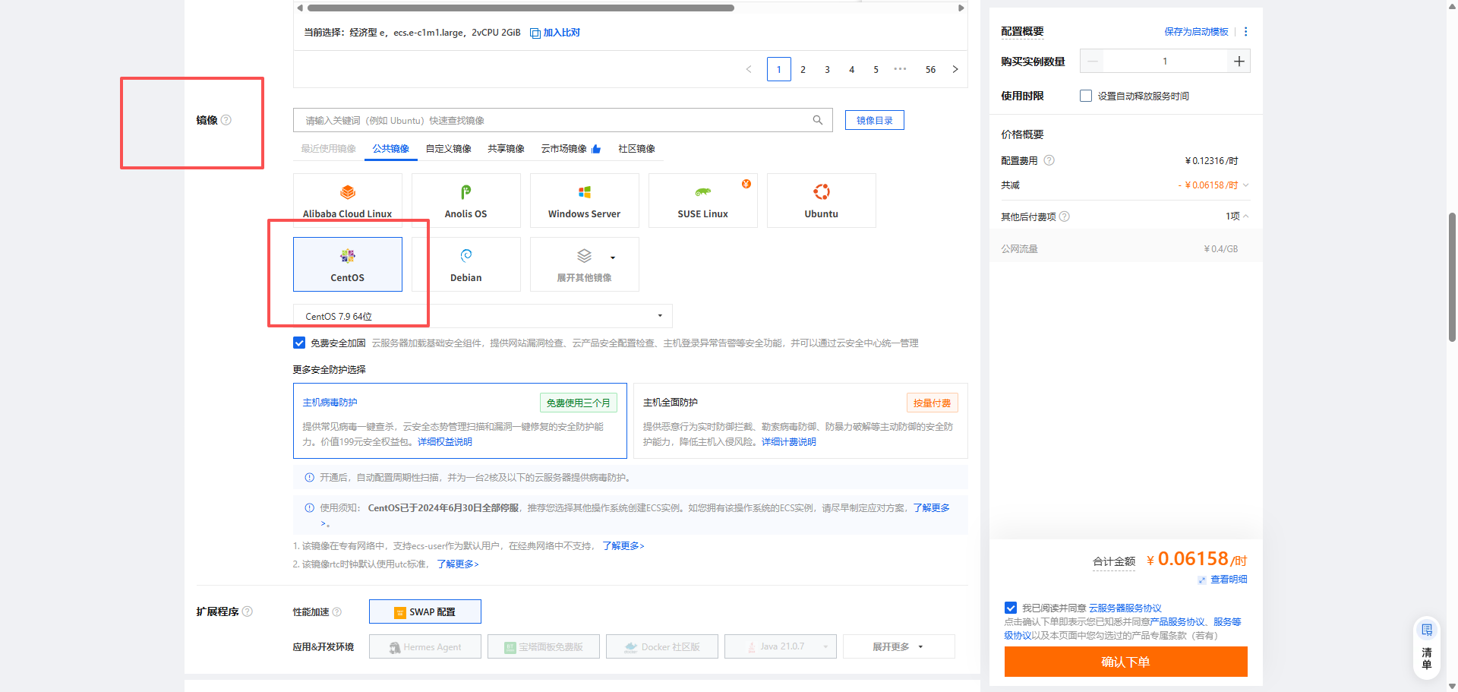Click the minus icon to decrease instance count
This screenshot has width=1458, height=692.
(x=1092, y=62)
